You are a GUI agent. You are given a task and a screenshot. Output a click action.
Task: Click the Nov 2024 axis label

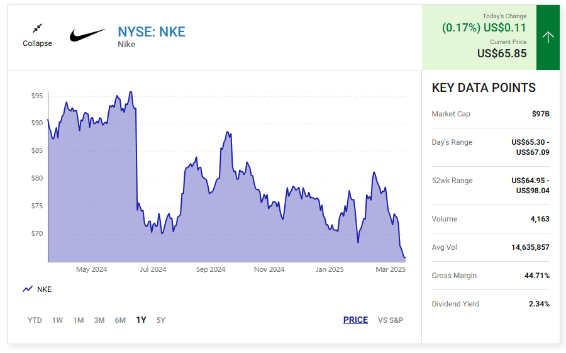click(269, 269)
